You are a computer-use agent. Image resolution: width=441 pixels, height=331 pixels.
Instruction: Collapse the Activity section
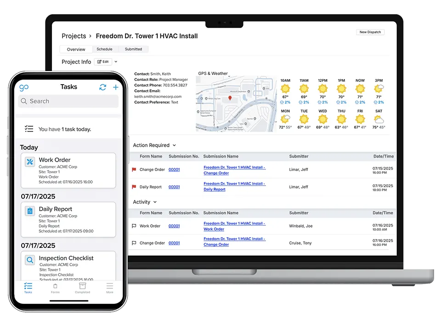[155, 202]
